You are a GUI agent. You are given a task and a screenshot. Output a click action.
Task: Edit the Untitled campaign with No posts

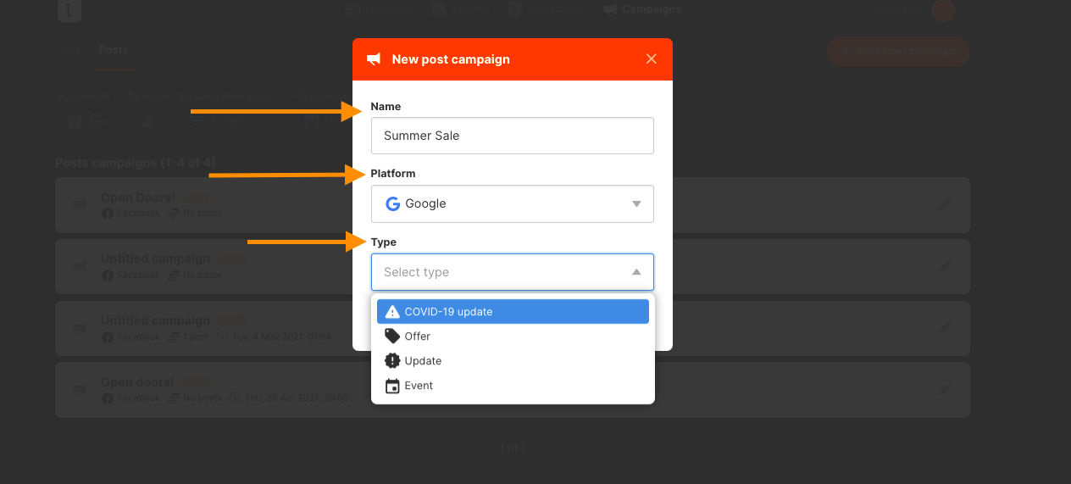tap(946, 265)
